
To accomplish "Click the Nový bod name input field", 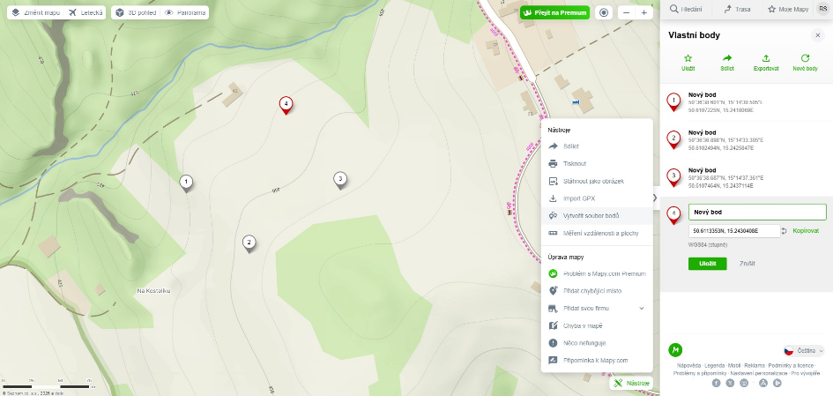I will 757,212.
